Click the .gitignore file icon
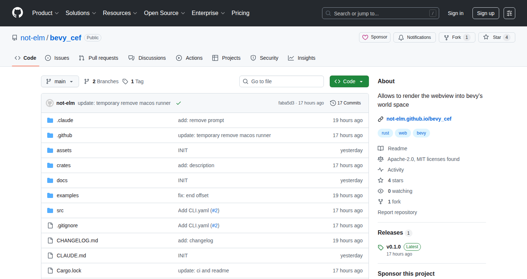 tap(50, 225)
